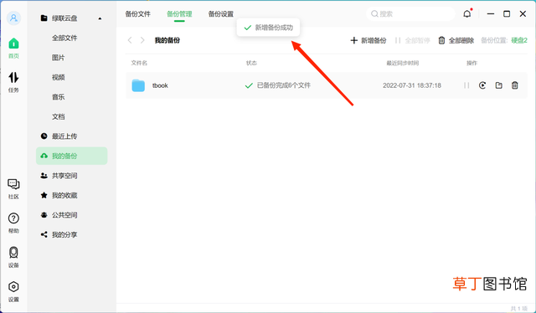Viewport: 536px width, 313px height.
Task: Click the 文件名 column header
Action: 139,63
